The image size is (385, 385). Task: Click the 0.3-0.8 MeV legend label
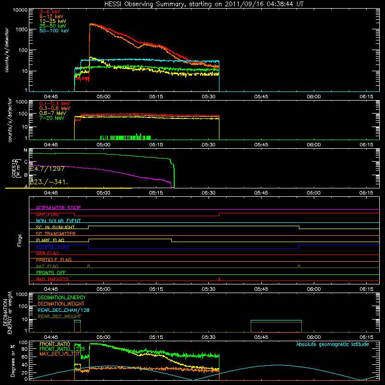[x=55, y=108]
